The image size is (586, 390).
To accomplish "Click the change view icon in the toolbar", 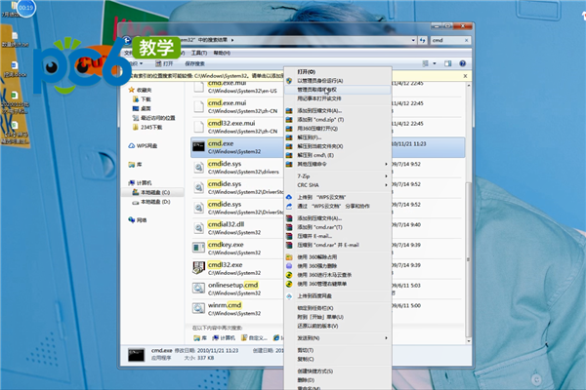I will pos(425,63).
